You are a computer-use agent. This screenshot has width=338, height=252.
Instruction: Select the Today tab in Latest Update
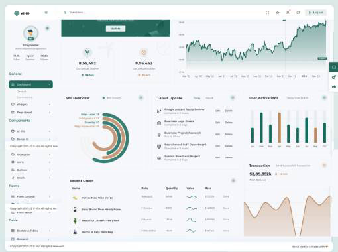point(197,98)
